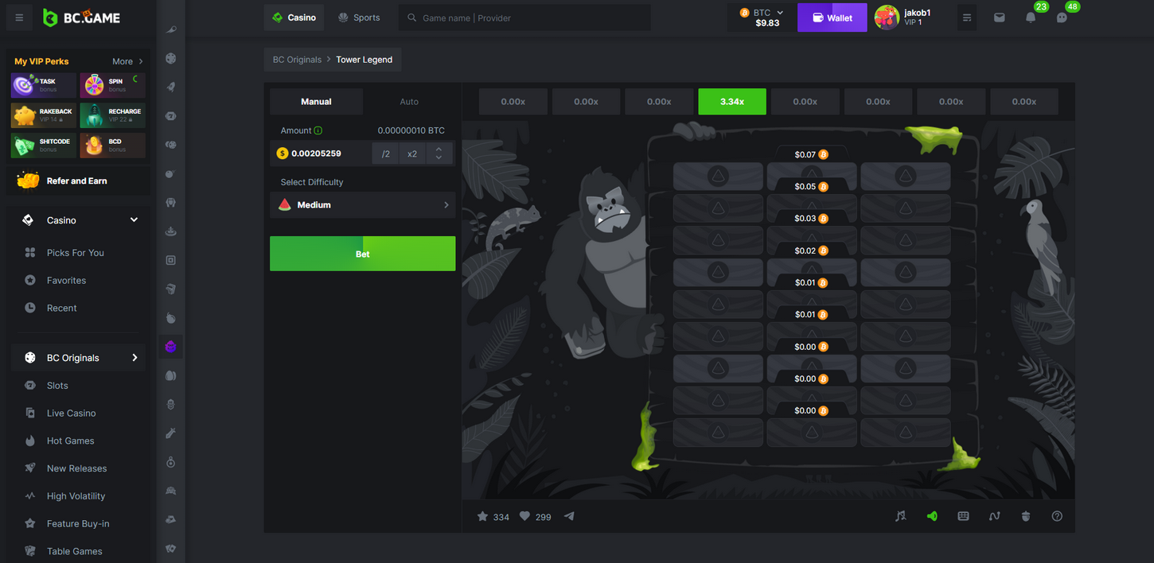Viewport: 1154px width, 563px height.
Task: Mute the game sound speaker icon
Action: [932, 515]
